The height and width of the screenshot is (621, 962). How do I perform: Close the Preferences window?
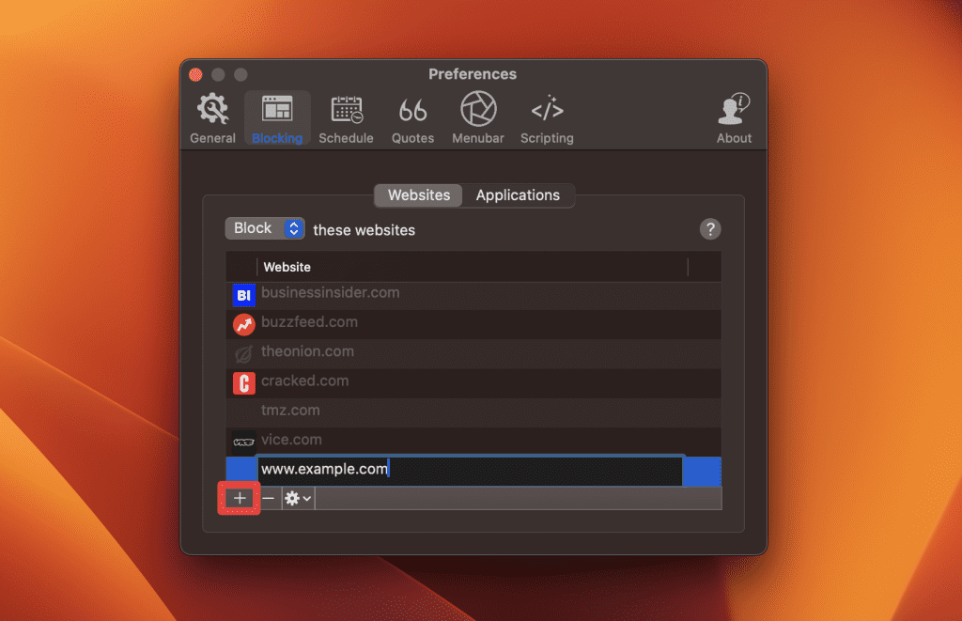pos(195,74)
